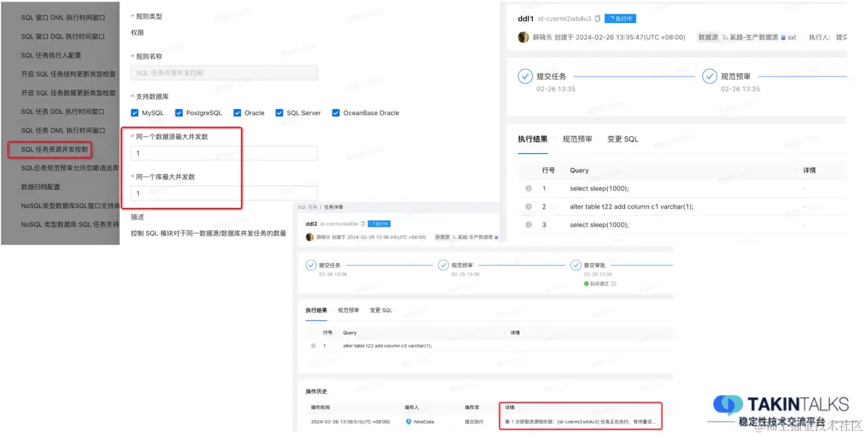Switch to 执行结果 tab in ddl1
The image size is (867, 437).
pos(533,139)
